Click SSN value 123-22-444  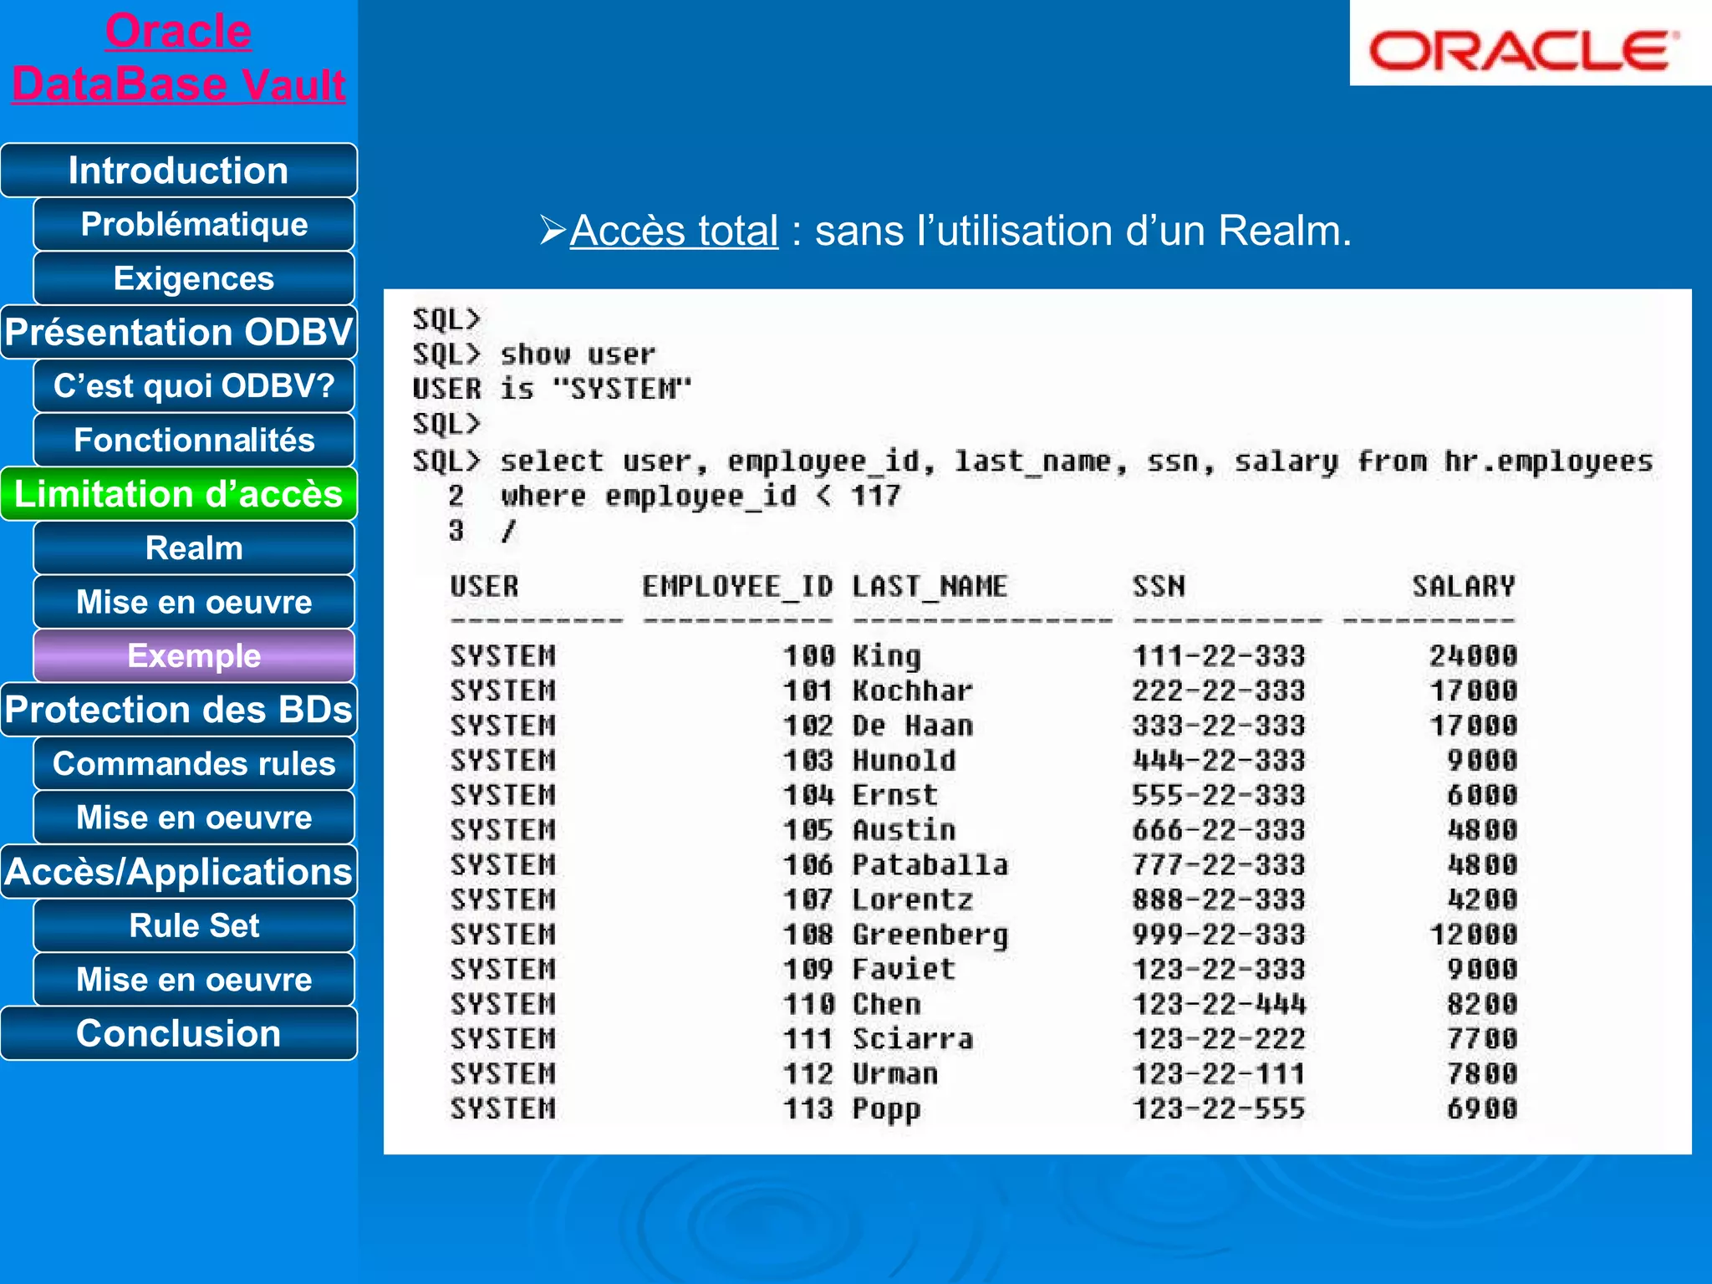coord(1219,1004)
